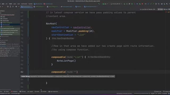Click the HomeScreen breadcrumb item
Screen dimensions: 170x95
(x=48, y=4)
